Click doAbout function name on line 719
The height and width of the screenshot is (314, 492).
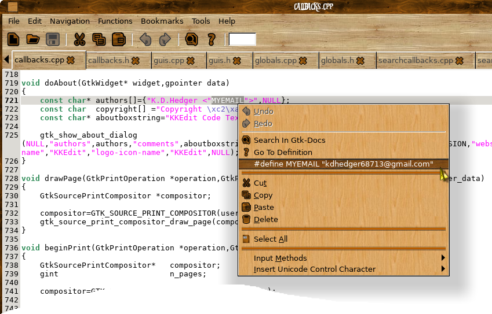click(61, 83)
